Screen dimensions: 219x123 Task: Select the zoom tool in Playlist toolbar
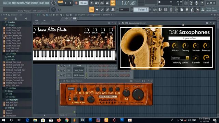click(x=67, y=15)
